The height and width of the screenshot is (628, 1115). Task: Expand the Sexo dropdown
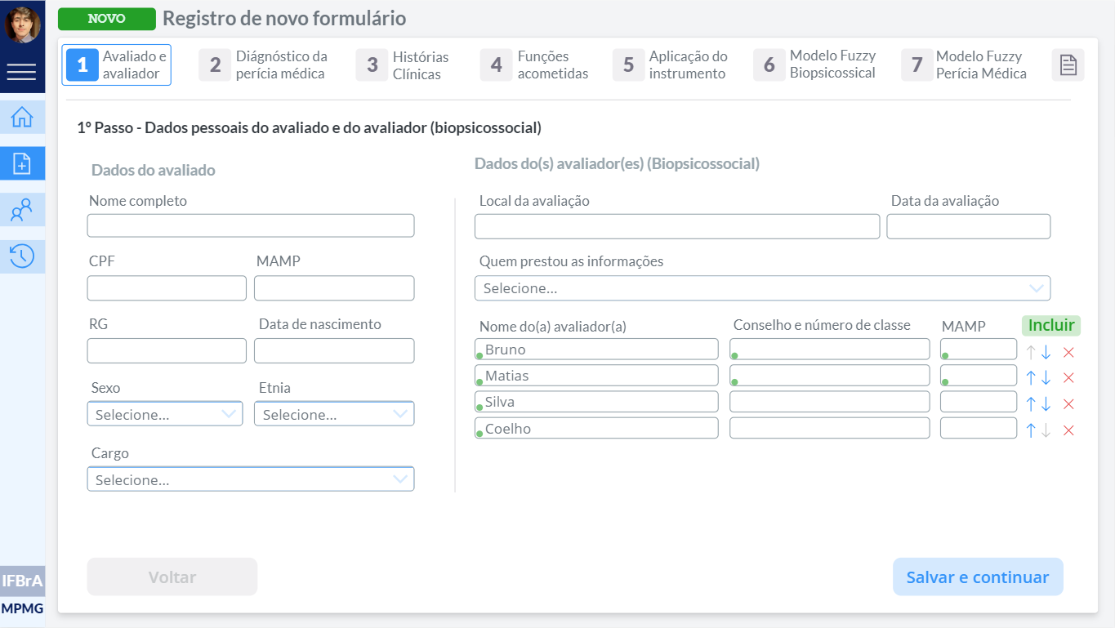165,414
